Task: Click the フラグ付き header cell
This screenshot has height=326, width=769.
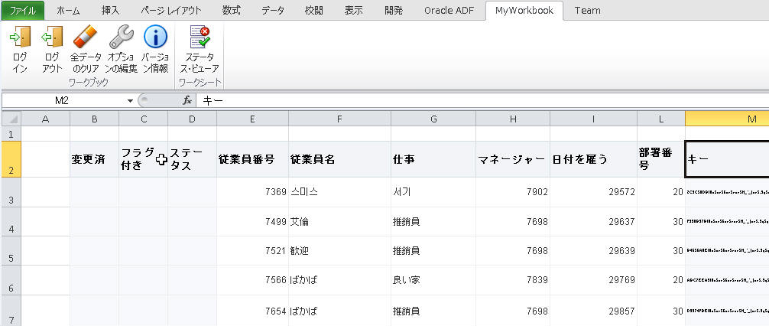Action: click(x=143, y=159)
